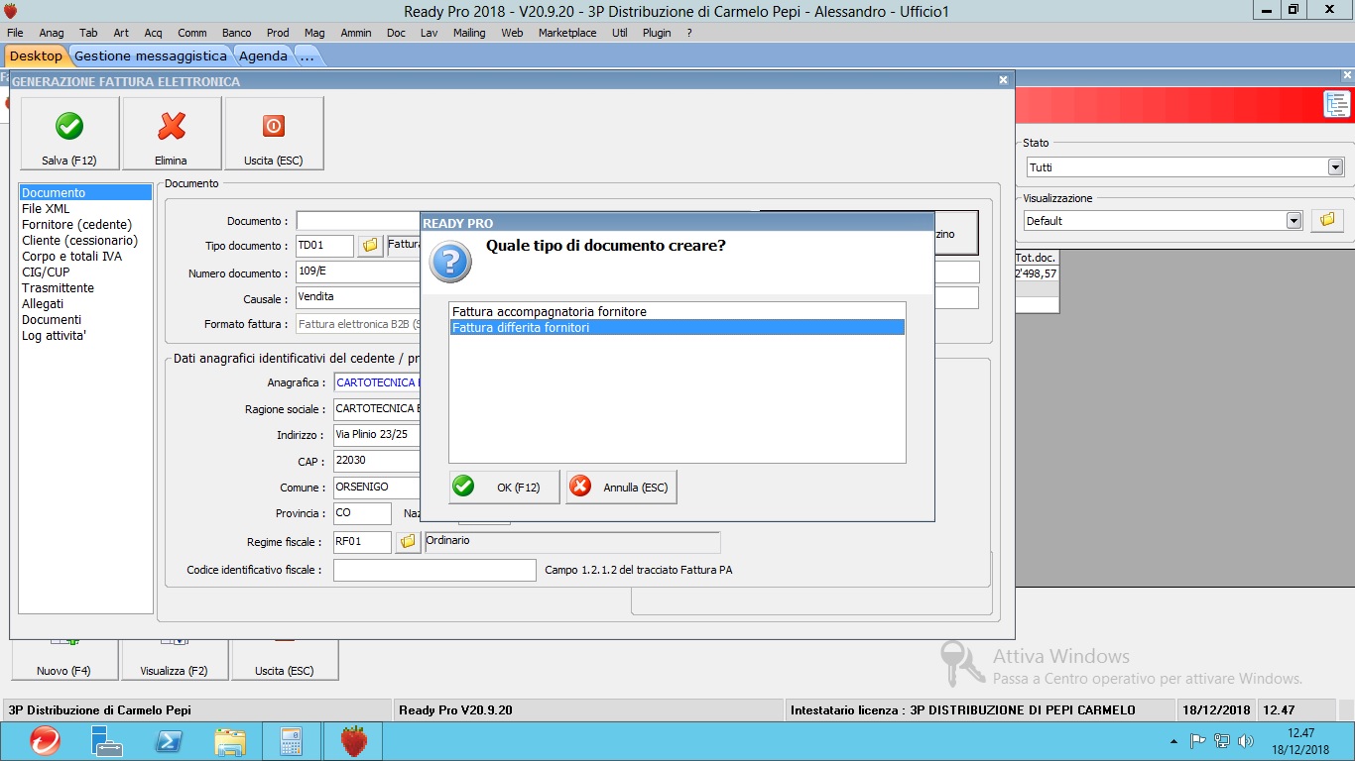The image size is (1355, 761).
Task: Open the File menu
Action: point(15,33)
